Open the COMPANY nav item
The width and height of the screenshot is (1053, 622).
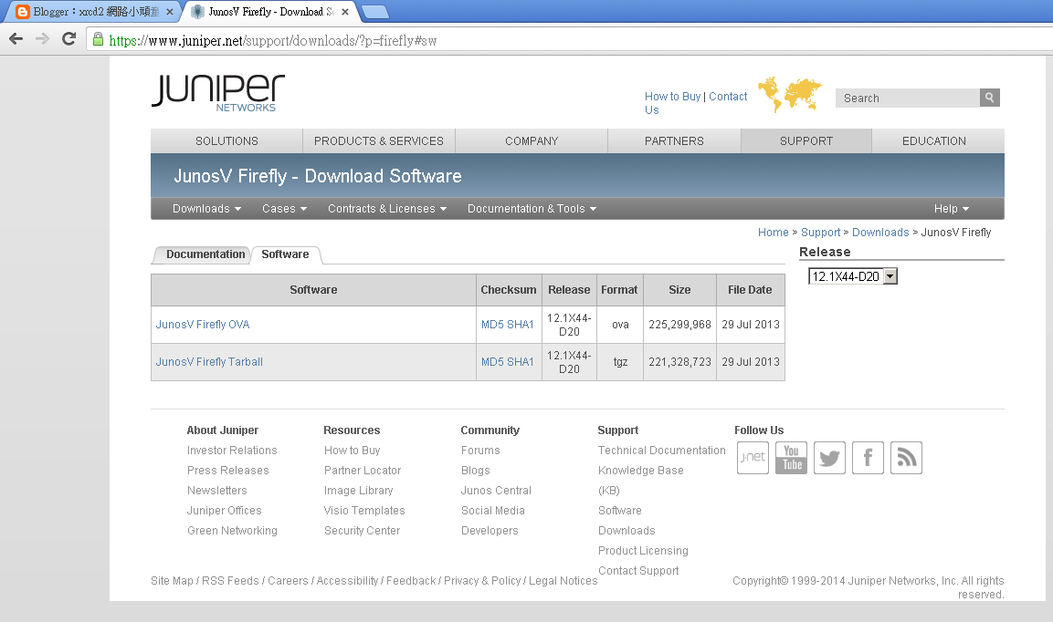click(x=532, y=140)
